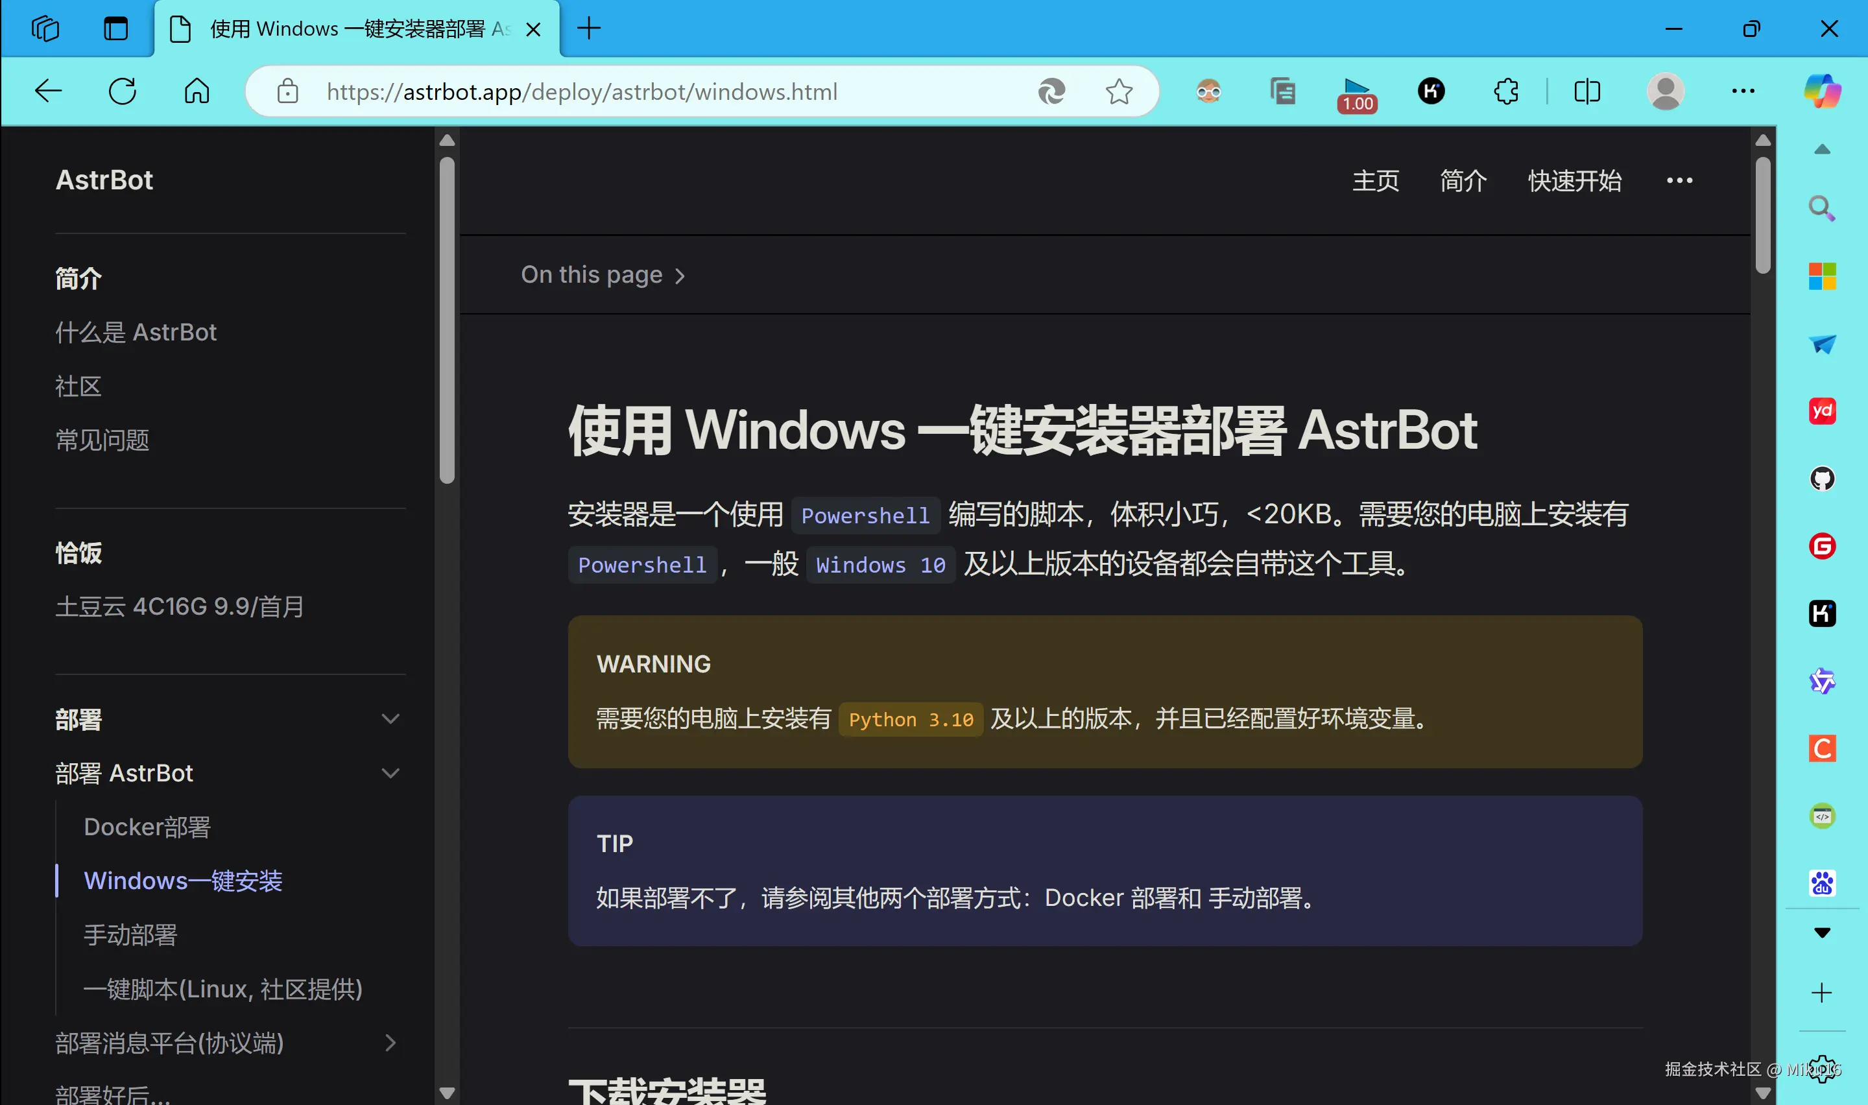
Task: Toggle split screen view icon
Action: coord(1587,91)
